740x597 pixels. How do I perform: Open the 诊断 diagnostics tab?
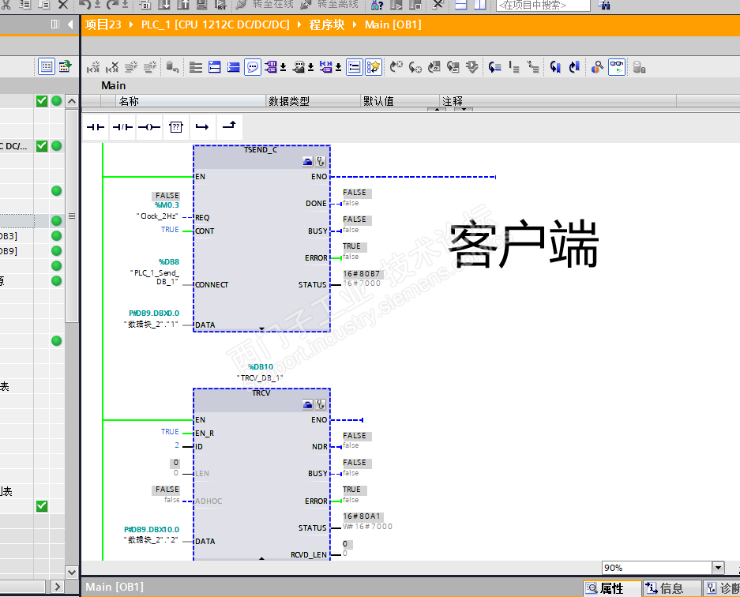coord(722,588)
